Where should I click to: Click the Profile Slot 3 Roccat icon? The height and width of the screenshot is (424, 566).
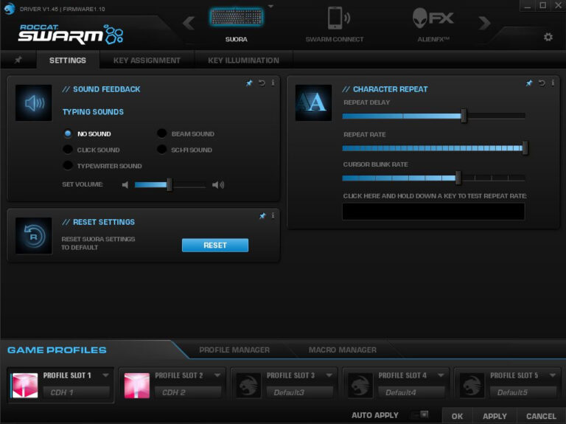[x=248, y=386]
